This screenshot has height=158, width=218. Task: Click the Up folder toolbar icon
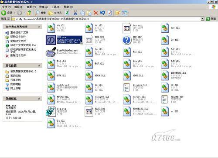pos(29,13)
